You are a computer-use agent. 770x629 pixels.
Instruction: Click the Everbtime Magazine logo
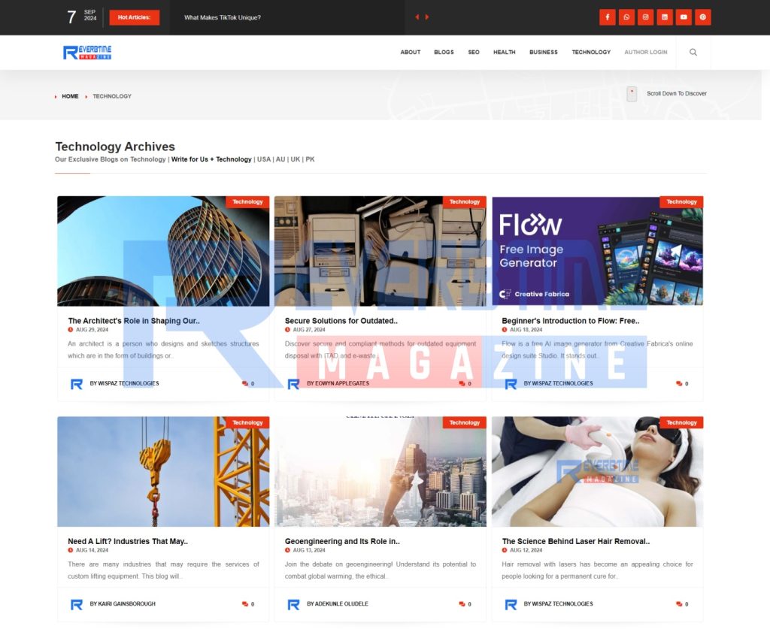click(x=87, y=53)
